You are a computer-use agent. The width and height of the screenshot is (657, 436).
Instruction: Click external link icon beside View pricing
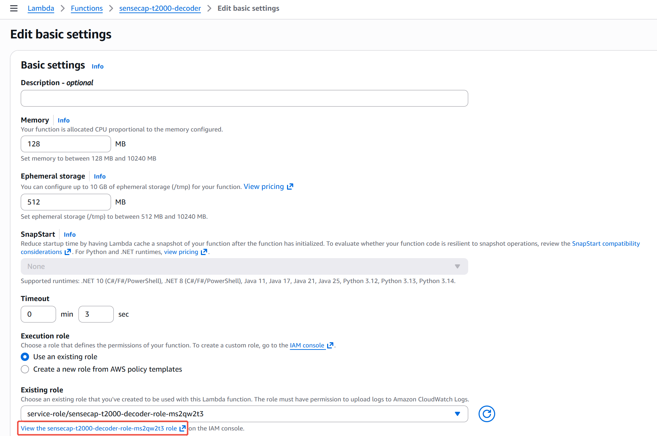pyautogui.click(x=290, y=187)
